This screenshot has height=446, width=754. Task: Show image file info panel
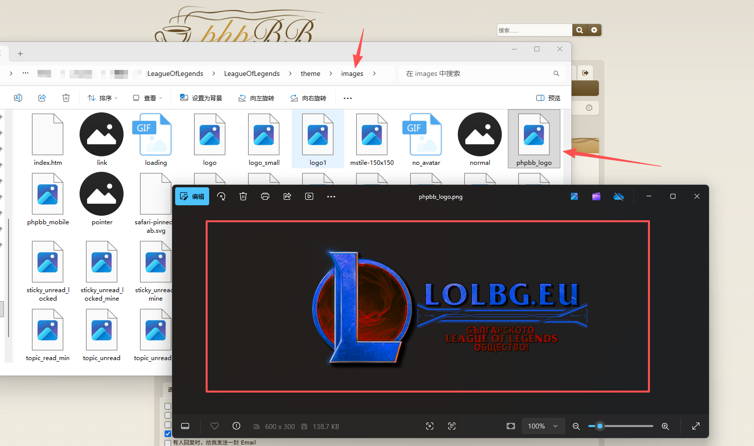[237, 426]
